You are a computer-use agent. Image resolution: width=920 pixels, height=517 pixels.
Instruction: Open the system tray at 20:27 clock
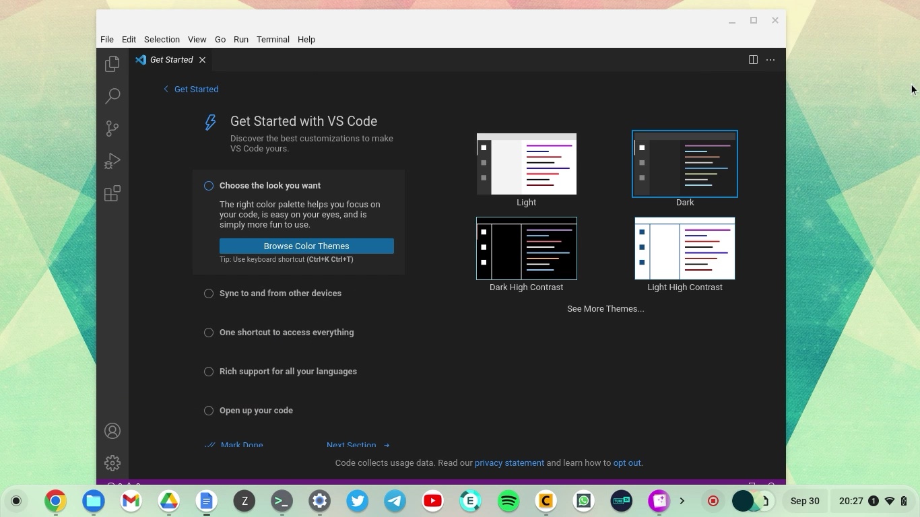872,501
